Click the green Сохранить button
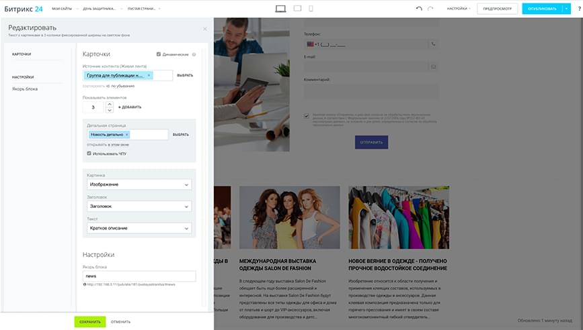 pyautogui.click(x=90, y=322)
